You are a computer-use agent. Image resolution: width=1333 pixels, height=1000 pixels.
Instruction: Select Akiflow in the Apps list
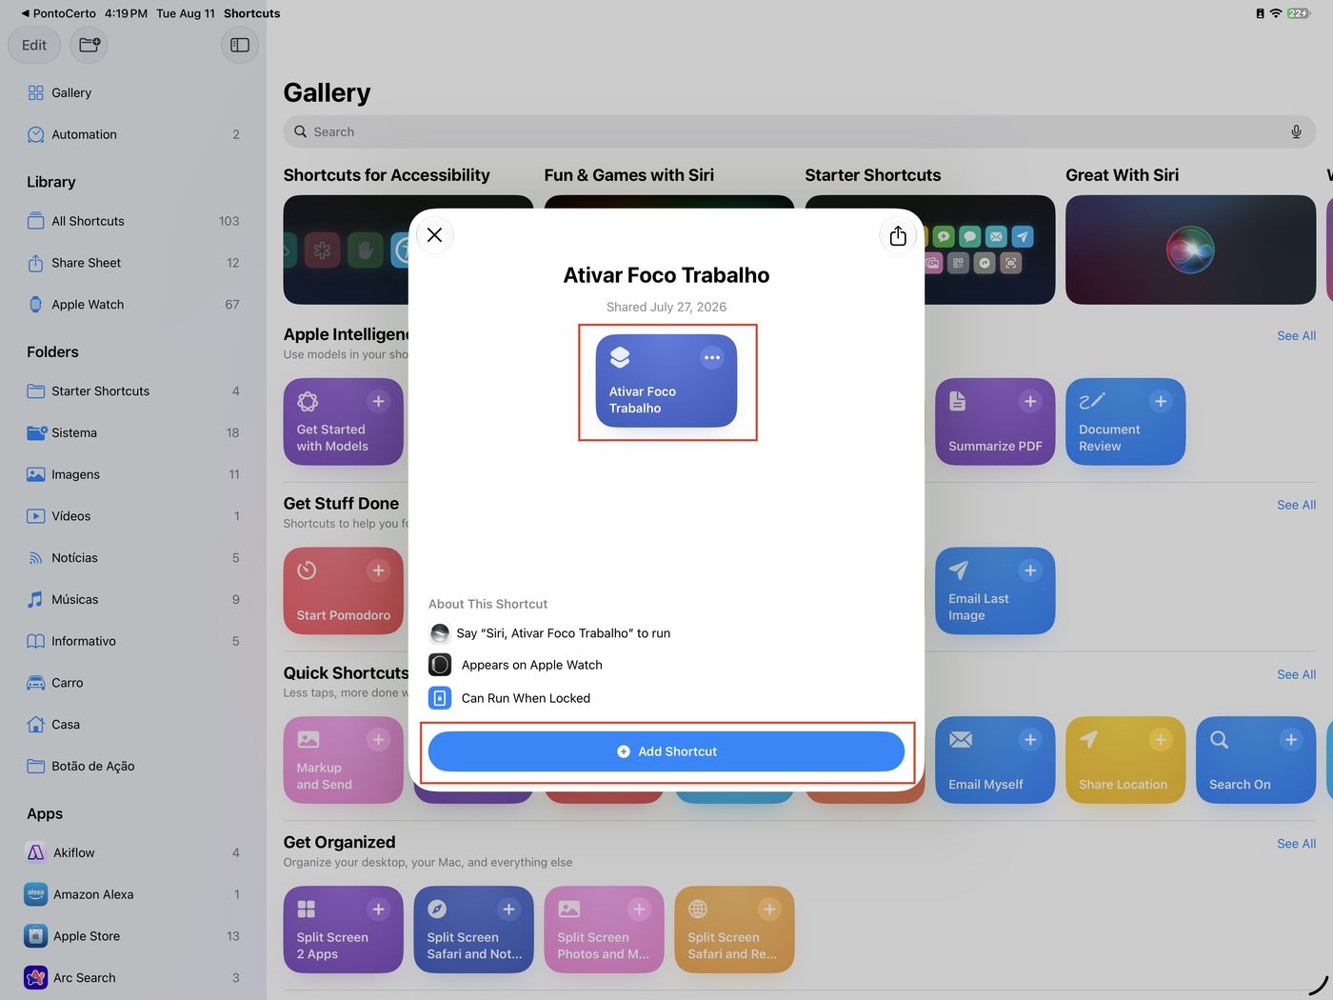tap(133, 853)
